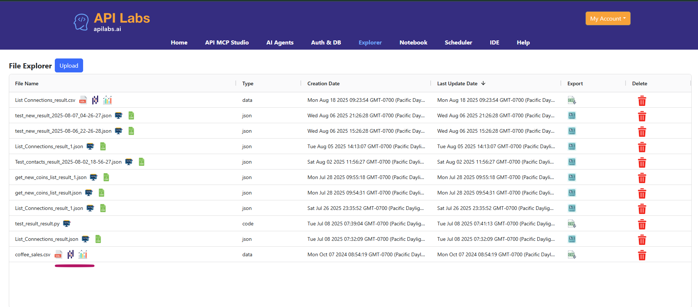Open code viewer icon for test_result_result.py
The width and height of the screenshot is (698, 307).
[67, 224]
